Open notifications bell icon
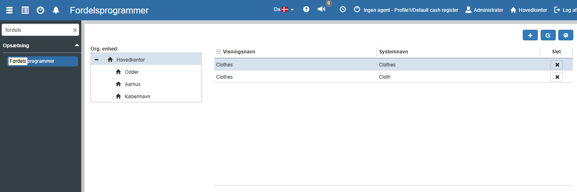577x192 pixels. coord(56,10)
